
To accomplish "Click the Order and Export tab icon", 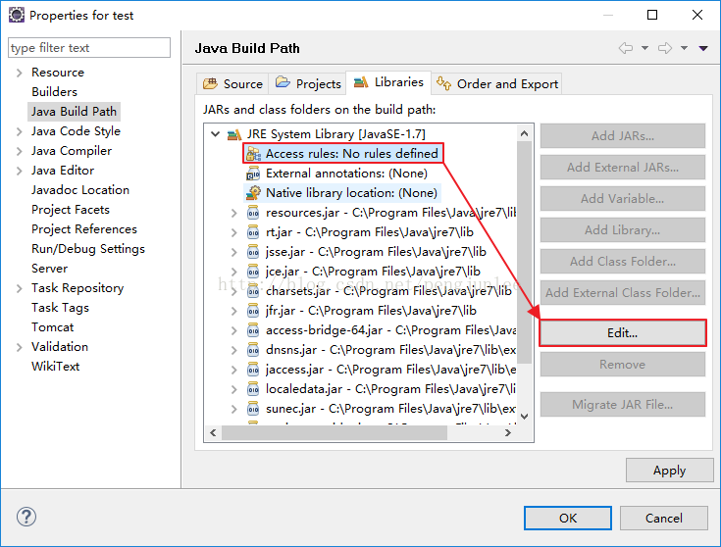I will tap(443, 83).
